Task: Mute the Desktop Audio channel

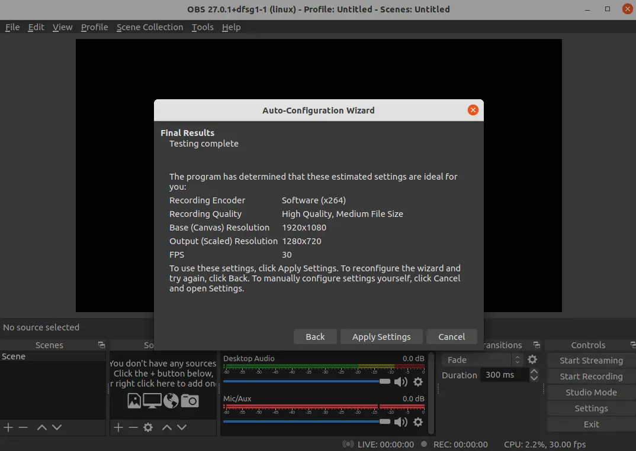Action: tap(401, 382)
